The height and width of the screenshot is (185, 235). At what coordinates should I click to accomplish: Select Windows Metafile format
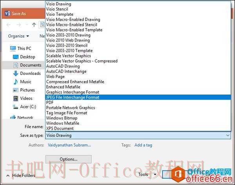138,123
